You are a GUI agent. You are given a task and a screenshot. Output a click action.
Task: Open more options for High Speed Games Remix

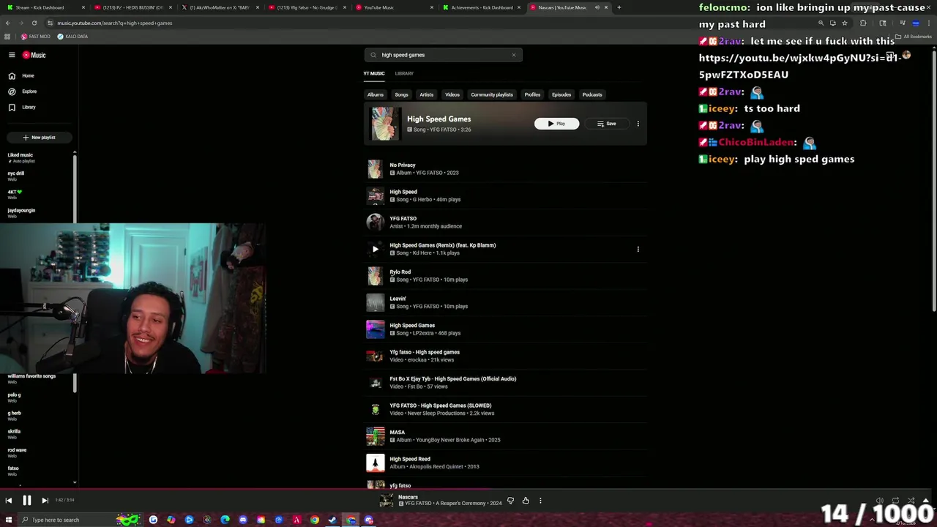tap(638, 249)
